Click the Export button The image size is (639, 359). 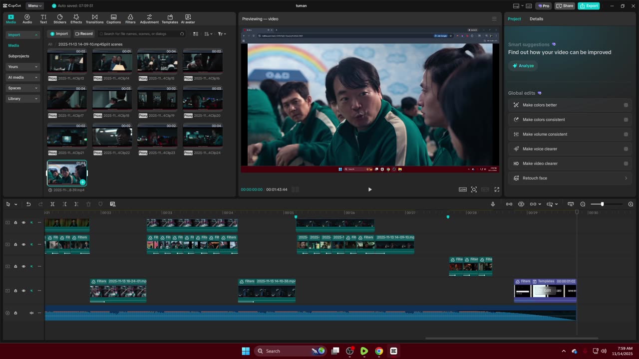589,6
